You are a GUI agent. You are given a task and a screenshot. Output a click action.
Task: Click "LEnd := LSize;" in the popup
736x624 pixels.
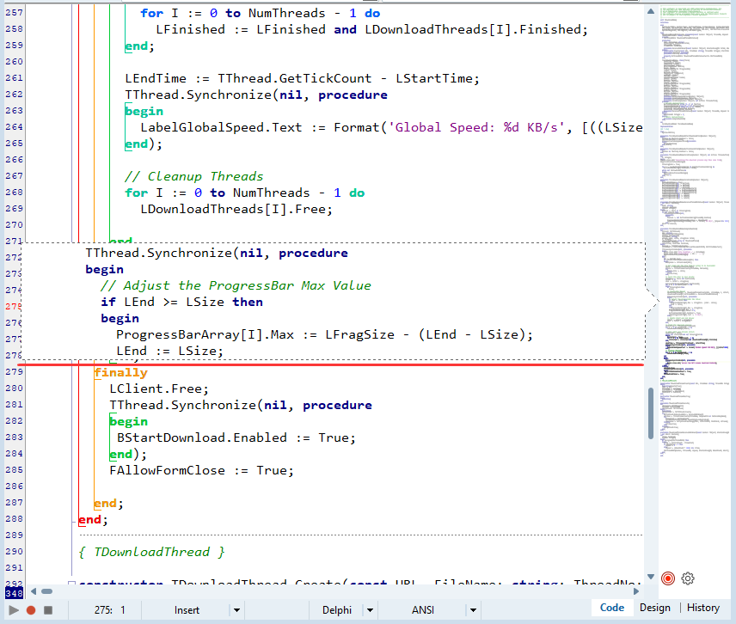(x=170, y=351)
